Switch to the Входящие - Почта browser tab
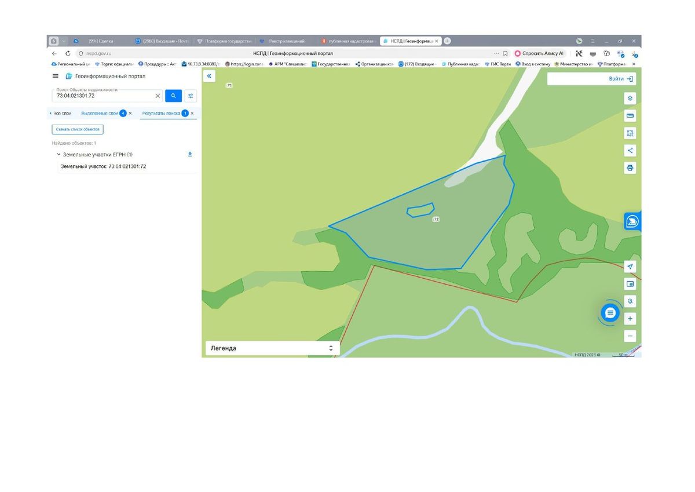695x492 pixels. (162, 41)
